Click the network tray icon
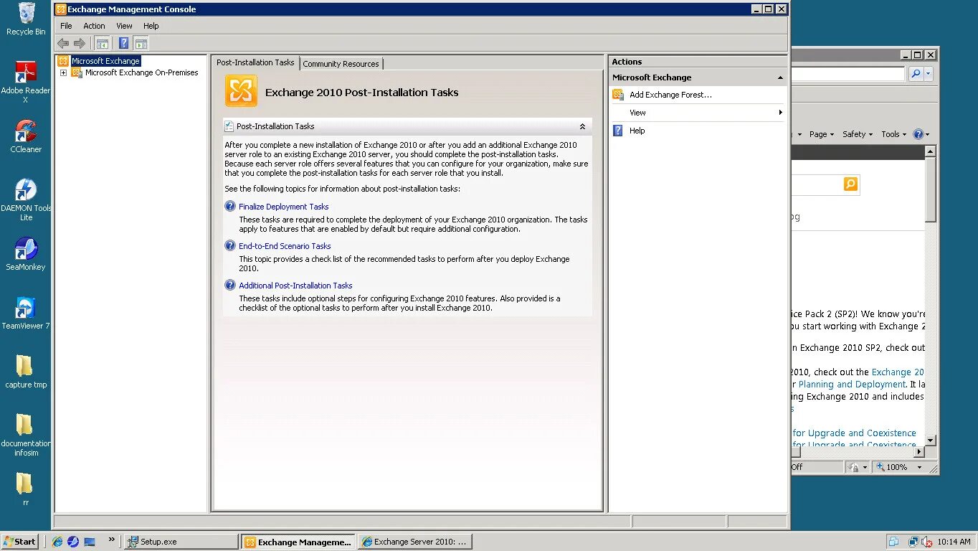This screenshot has width=978, height=551. [x=913, y=542]
